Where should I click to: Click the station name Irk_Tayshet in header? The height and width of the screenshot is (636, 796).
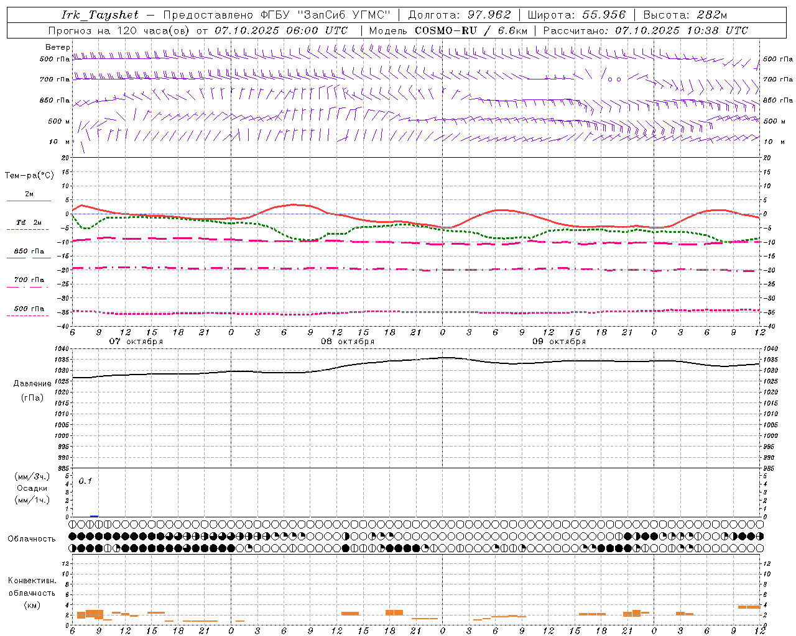click(100, 16)
